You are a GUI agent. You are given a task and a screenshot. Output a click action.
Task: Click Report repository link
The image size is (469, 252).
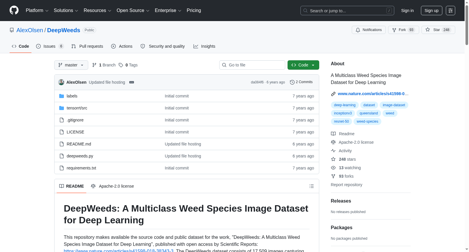(x=346, y=185)
